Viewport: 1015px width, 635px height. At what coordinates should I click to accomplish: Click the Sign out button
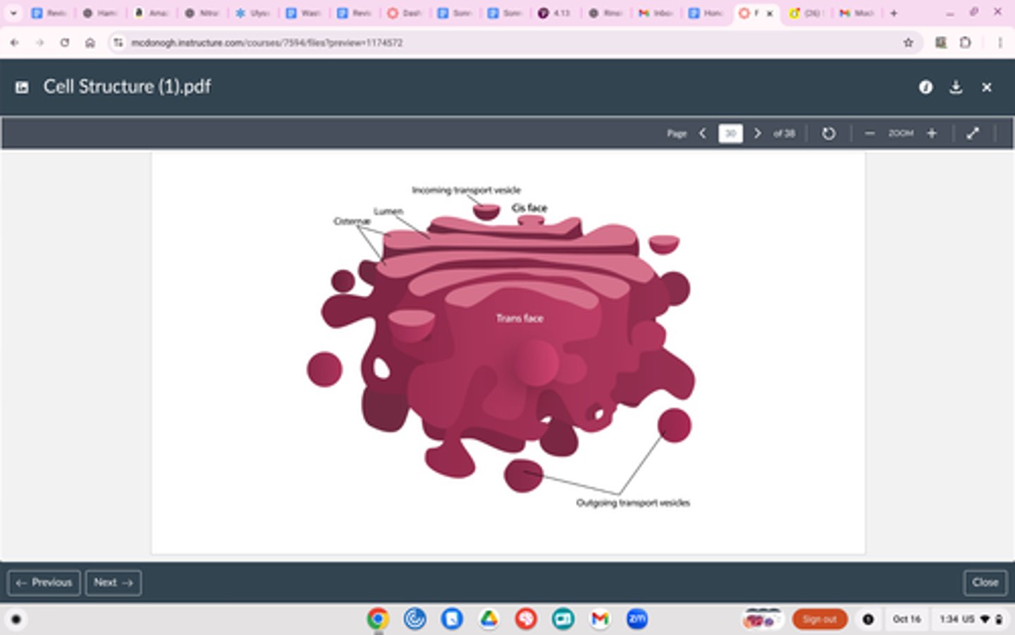(820, 619)
